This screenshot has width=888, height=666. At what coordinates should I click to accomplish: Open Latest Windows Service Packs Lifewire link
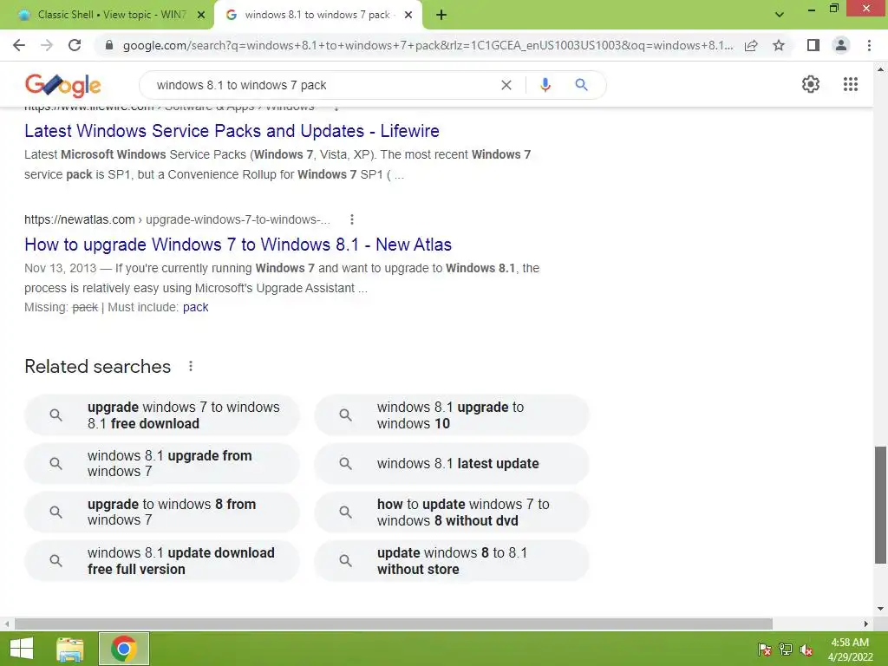(x=232, y=131)
